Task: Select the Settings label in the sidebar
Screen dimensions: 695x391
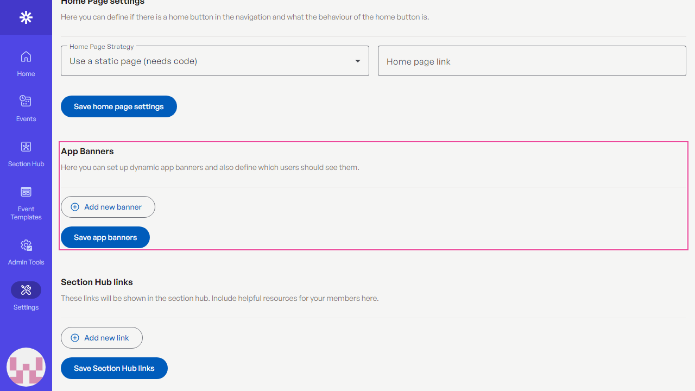Action: click(26, 307)
